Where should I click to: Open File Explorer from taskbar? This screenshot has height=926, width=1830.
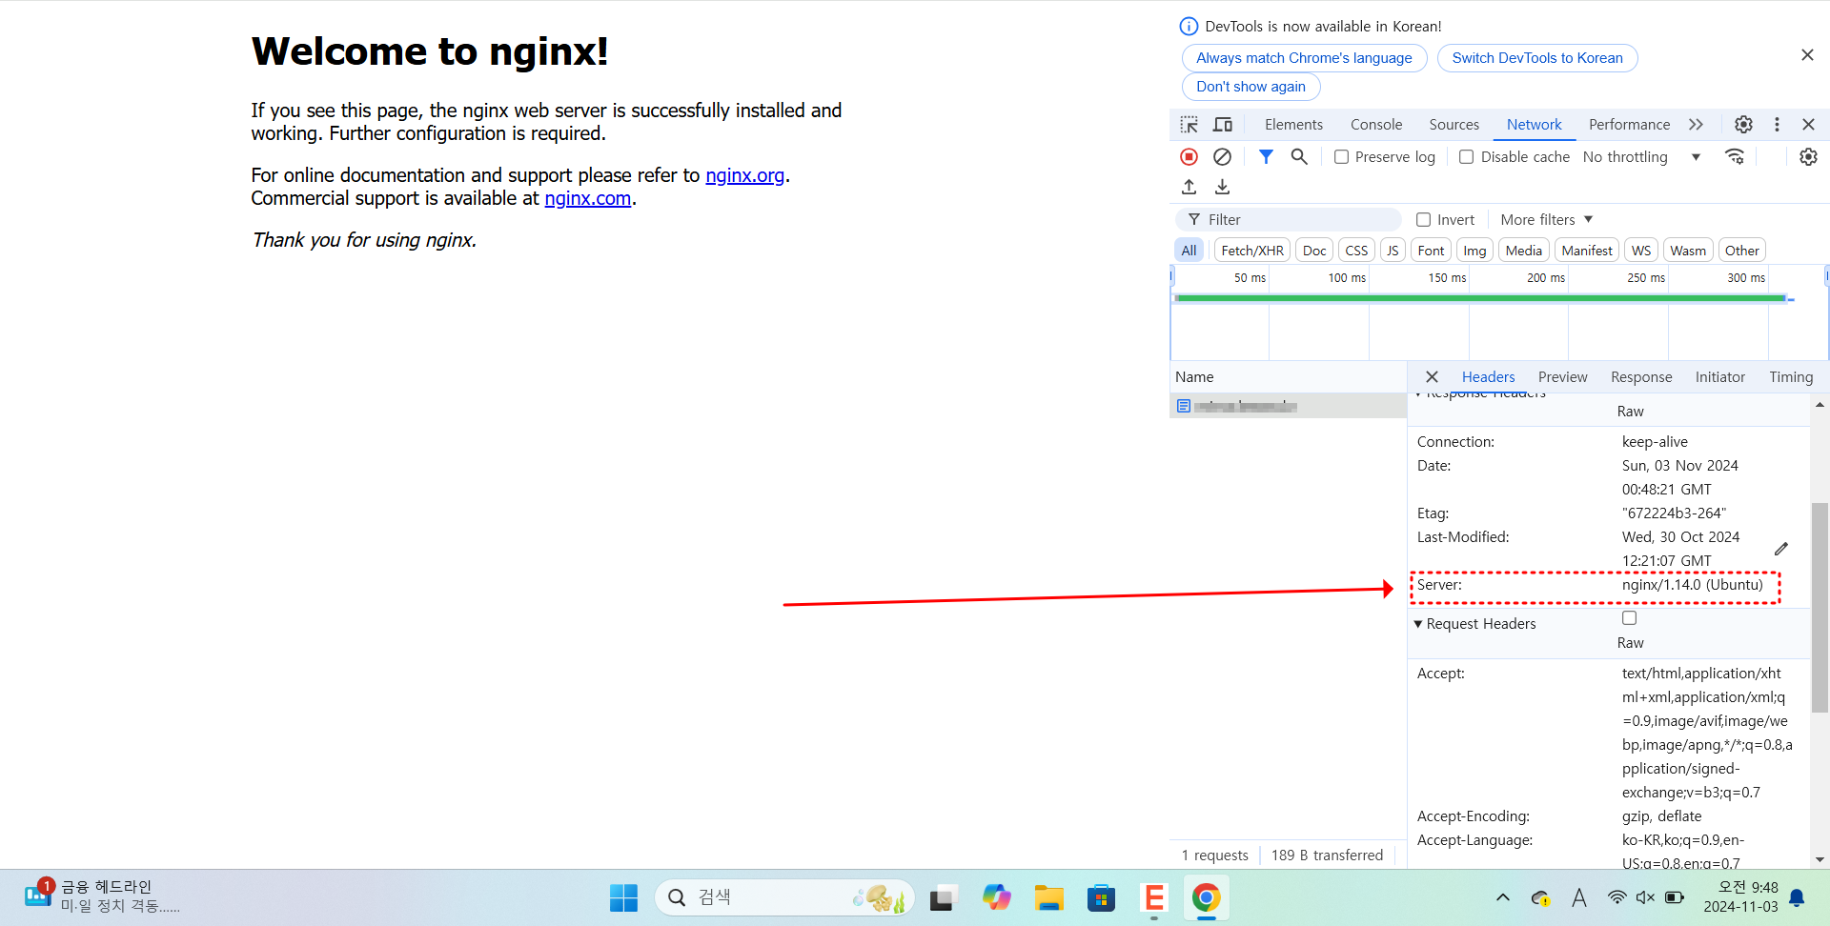coord(1049,897)
